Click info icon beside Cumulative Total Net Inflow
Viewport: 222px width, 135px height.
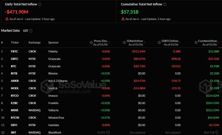pyautogui.click(x=165, y=4)
